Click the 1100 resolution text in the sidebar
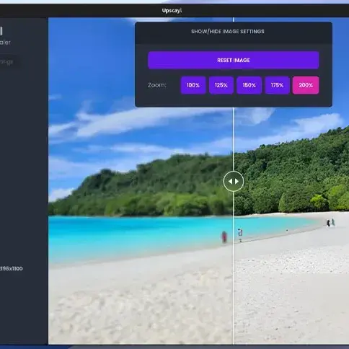349x349 pixels. [x=12, y=268]
